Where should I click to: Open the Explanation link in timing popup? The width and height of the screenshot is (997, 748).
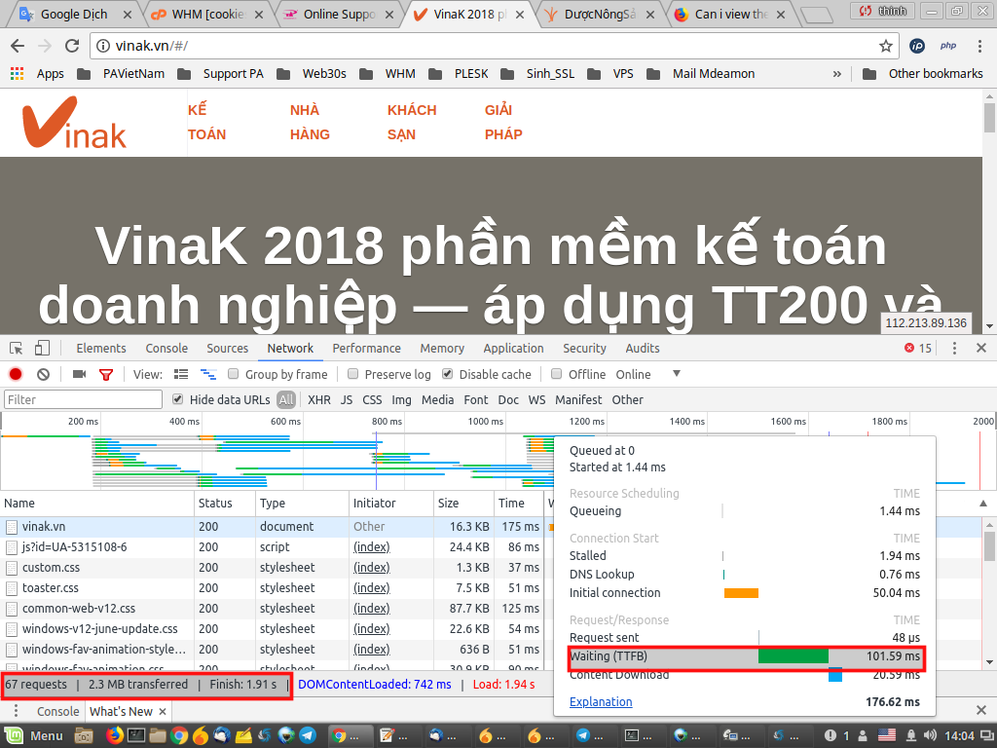click(x=601, y=701)
